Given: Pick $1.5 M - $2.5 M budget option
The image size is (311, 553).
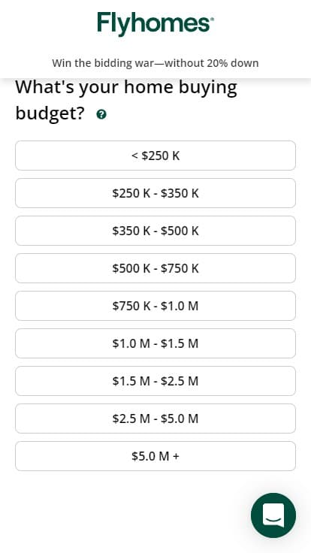Looking at the screenshot, I should (x=155, y=381).
